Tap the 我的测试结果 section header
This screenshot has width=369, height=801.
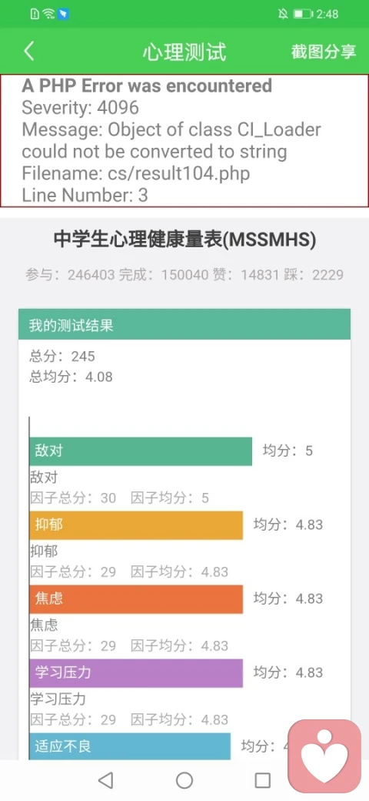(x=184, y=324)
